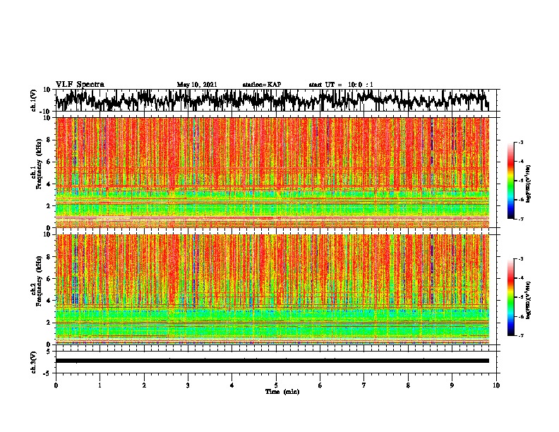The image size is (559, 432).
Task: Select the ch.1 "Frequency (kHz)" axis label
Action: tap(39, 164)
